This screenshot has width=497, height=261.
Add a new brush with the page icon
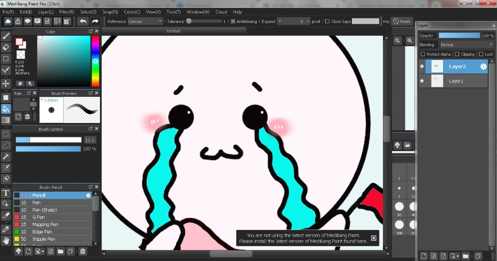coord(28,251)
